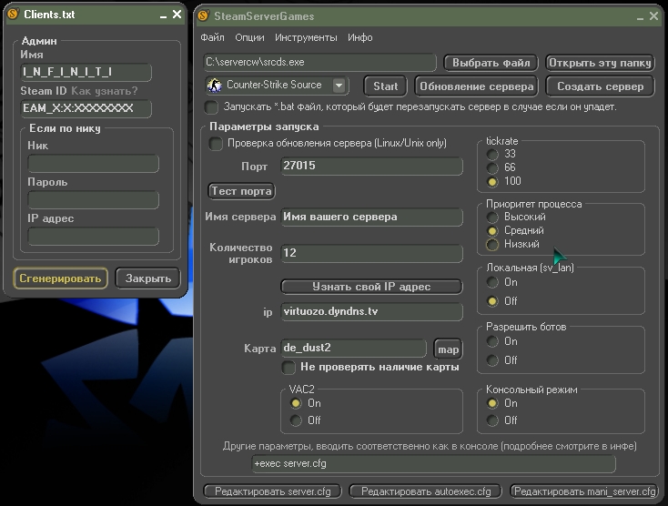The image size is (668, 506).
Task: Click Редактировать autoexec.cfg button
Action: click(426, 491)
